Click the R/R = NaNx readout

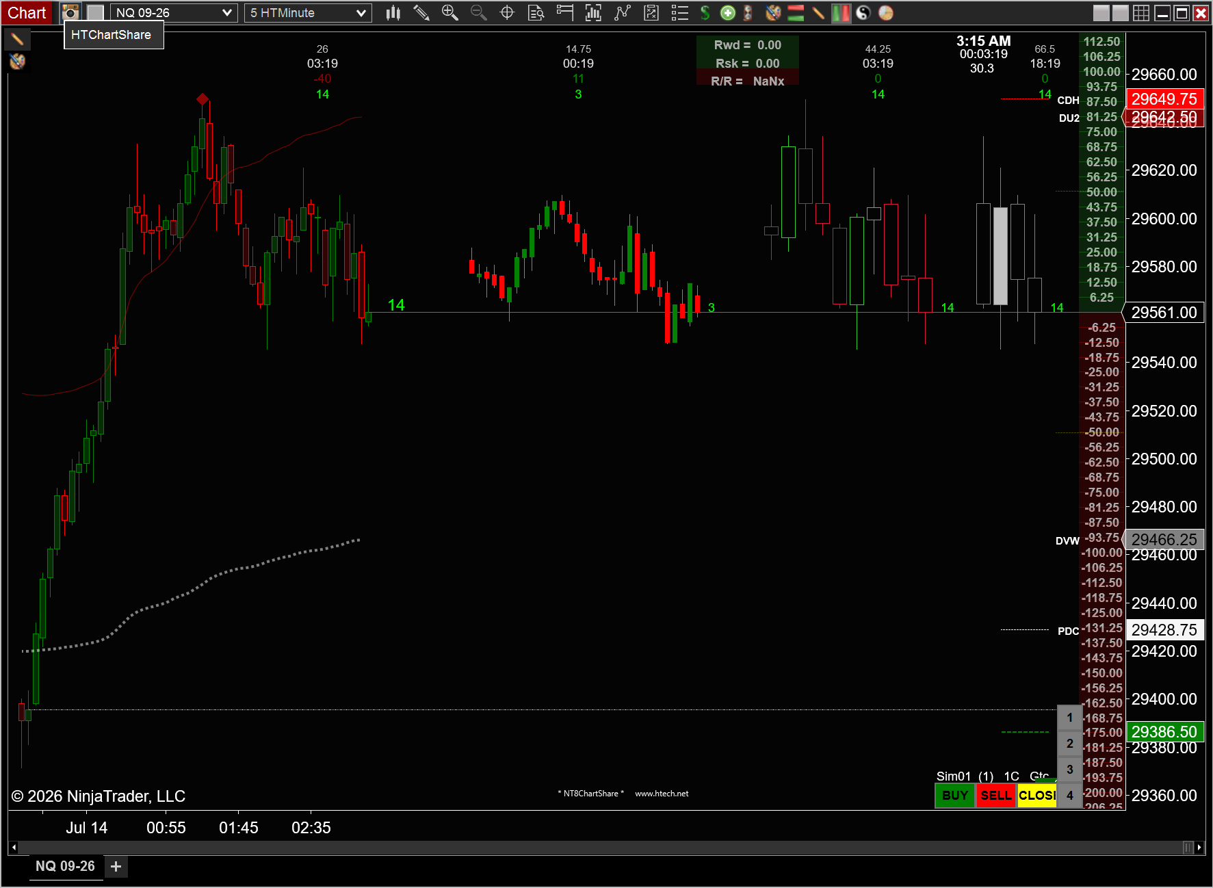tap(747, 81)
